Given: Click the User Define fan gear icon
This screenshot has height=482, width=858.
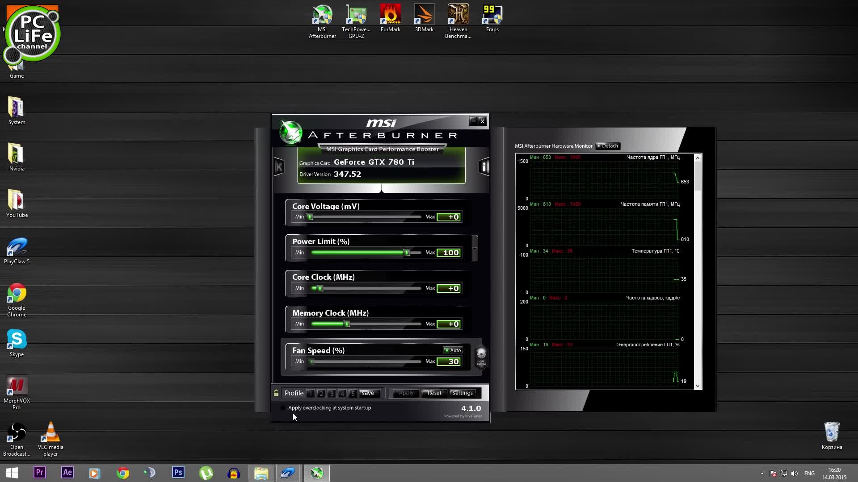Looking at the screenshot, I should tap(481, 357).
